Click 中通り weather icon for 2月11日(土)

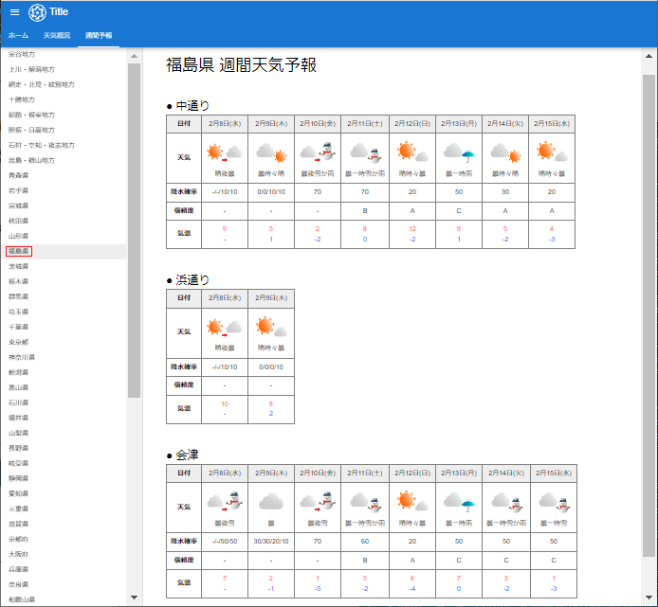pyautogui.click(x=365, y=152)
